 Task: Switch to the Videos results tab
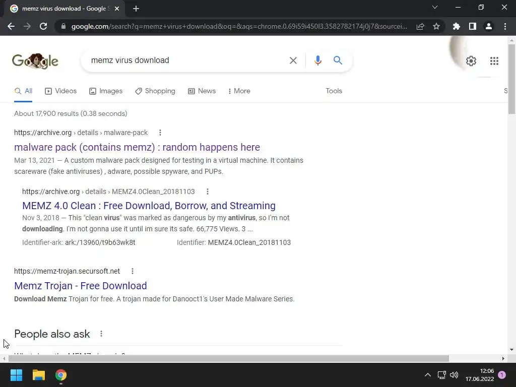coord(61,91)
